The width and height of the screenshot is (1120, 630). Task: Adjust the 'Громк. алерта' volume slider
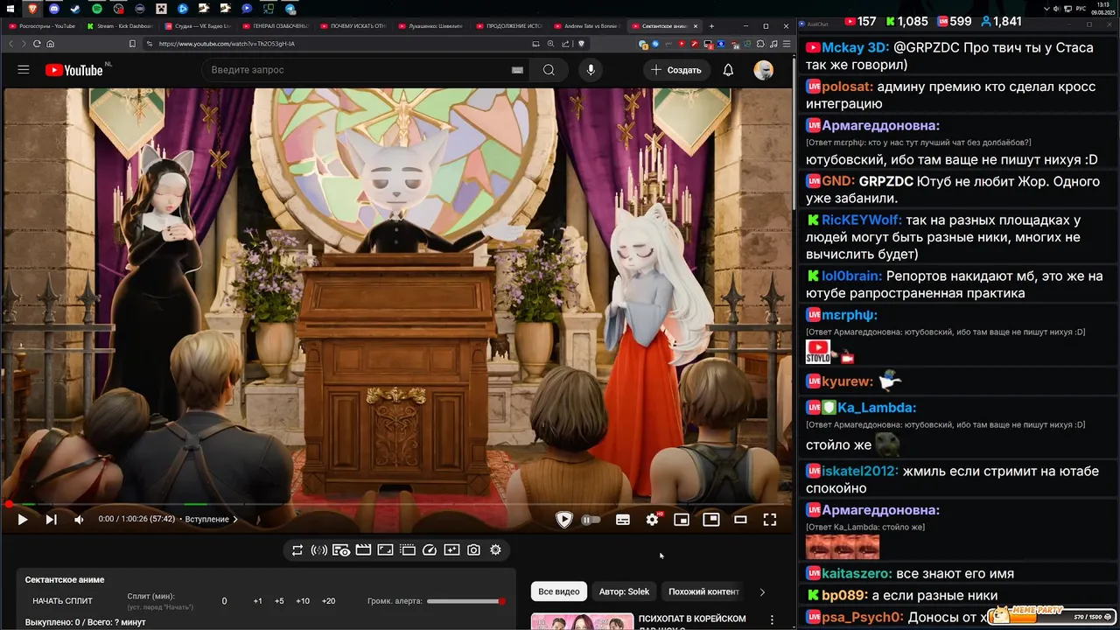point(465,601)
